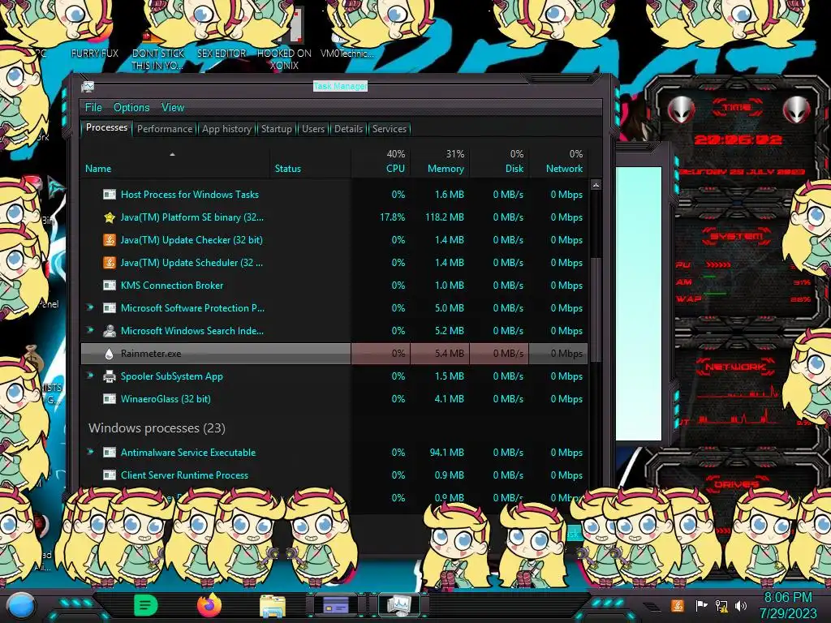The height and width of the screenshot is (623, 831).
Task: Click the sort arrow above the Name column
Action: click(x=172, y=154)
